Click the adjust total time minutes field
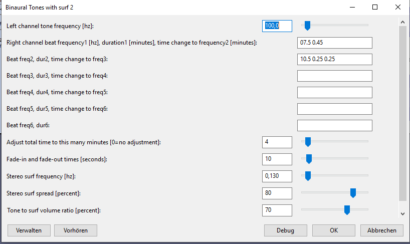This screenshot has height=244, width=410. coord(277,142)
